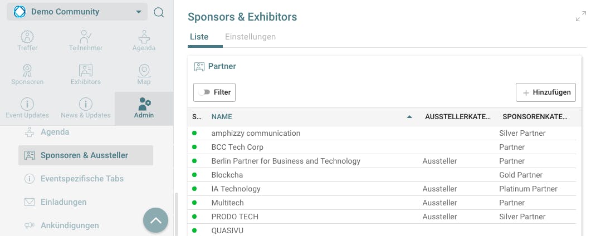Open Einladungen in the admin menu
596x236 pixels.
tap(63, 202)
